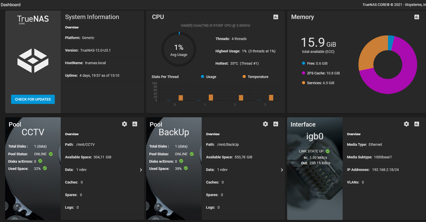
Task: Click BackUp Available Space 553,78 GiB
Action: coord(229,157)
